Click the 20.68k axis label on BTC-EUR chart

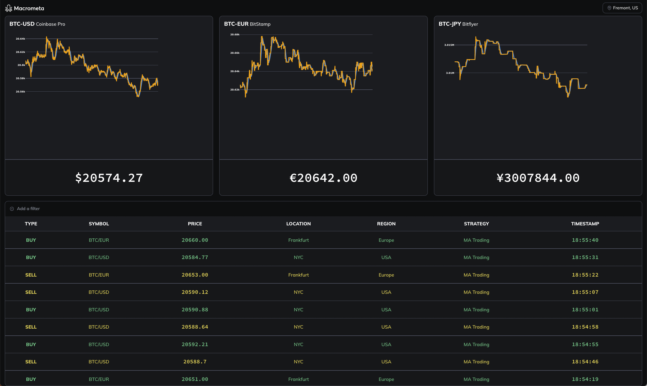click(235, 34)
